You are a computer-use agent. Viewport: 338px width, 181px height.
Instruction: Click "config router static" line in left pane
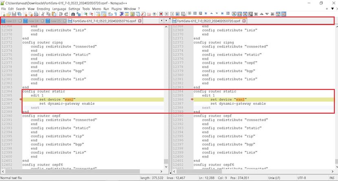pyautogui.click(x=44, y=91)
